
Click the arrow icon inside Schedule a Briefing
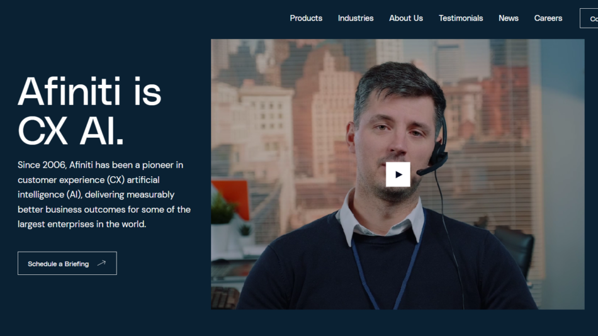point(102,264)
